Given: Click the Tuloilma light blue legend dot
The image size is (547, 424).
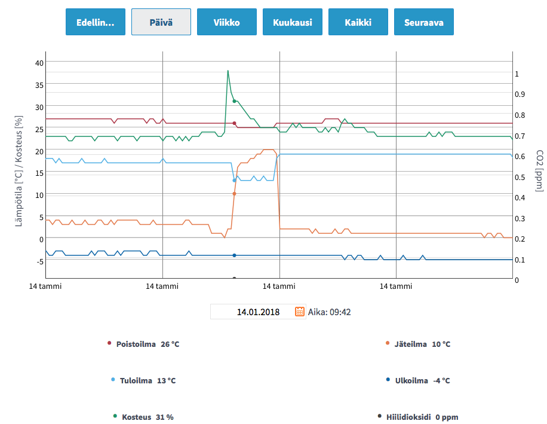Looking at the screenshot, I should 113,380.
